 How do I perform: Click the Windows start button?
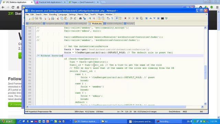(x=8, y=121)
